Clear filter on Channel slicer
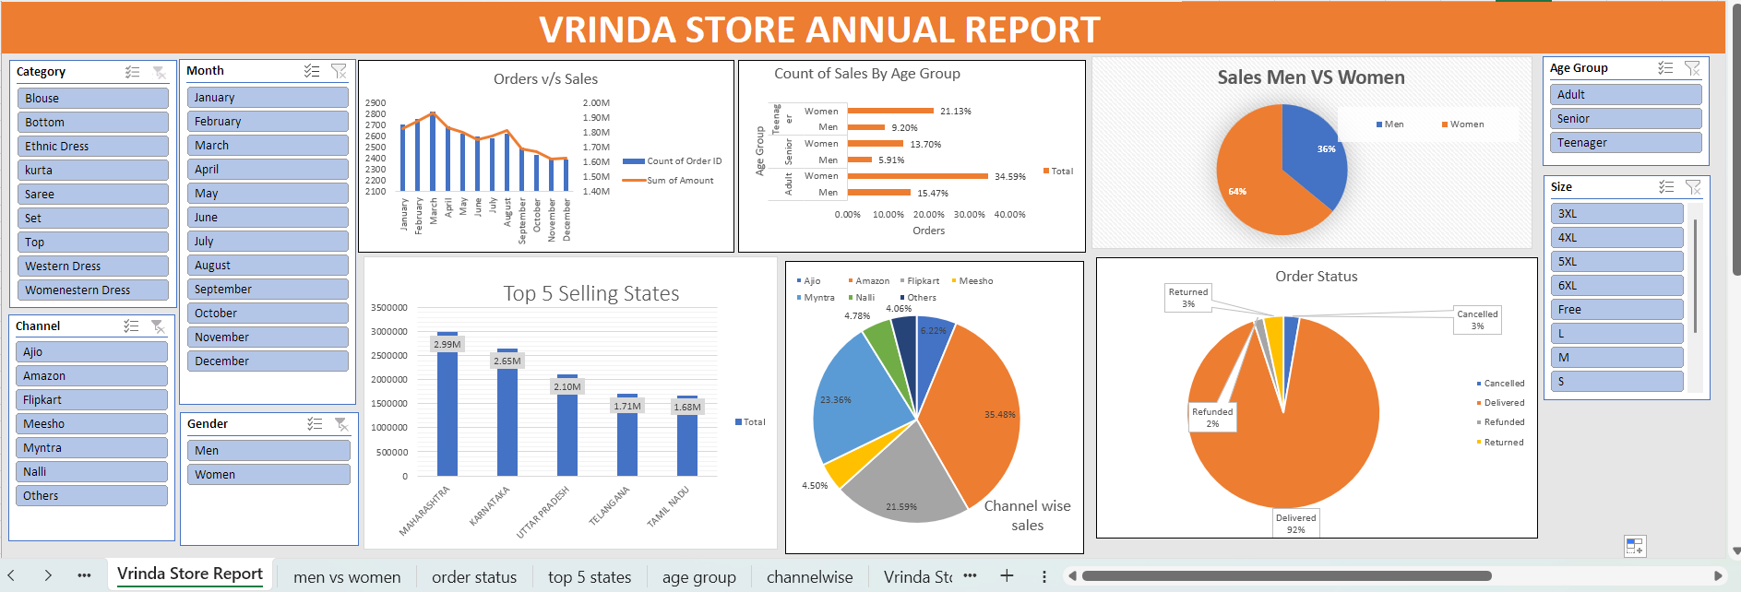1741x592 pixels. click(158, 326)
